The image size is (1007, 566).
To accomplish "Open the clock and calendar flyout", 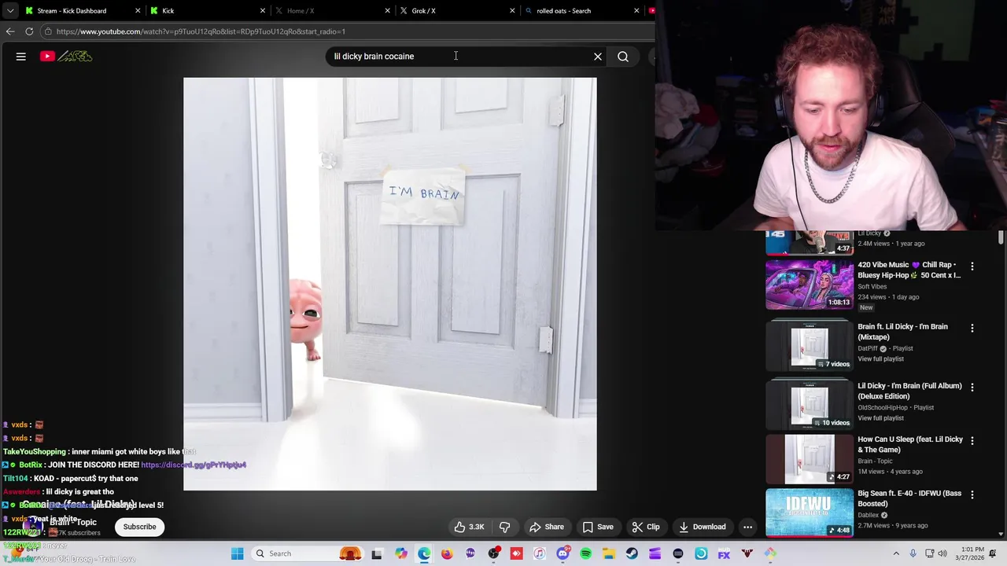I will (x=970, y=553).
